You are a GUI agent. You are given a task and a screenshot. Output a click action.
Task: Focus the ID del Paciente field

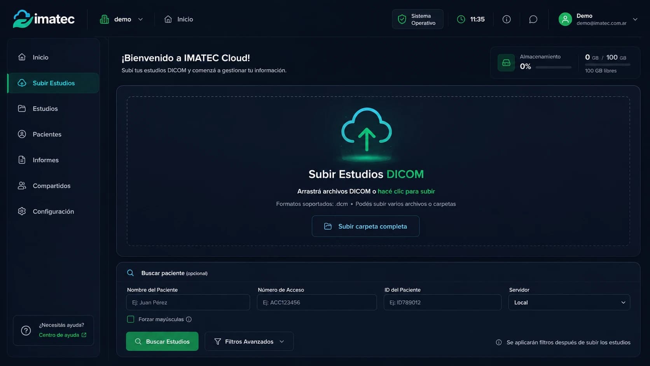pos(442,302)
